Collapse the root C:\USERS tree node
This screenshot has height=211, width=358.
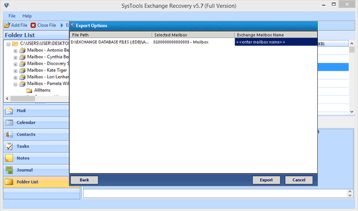point(8,44)
